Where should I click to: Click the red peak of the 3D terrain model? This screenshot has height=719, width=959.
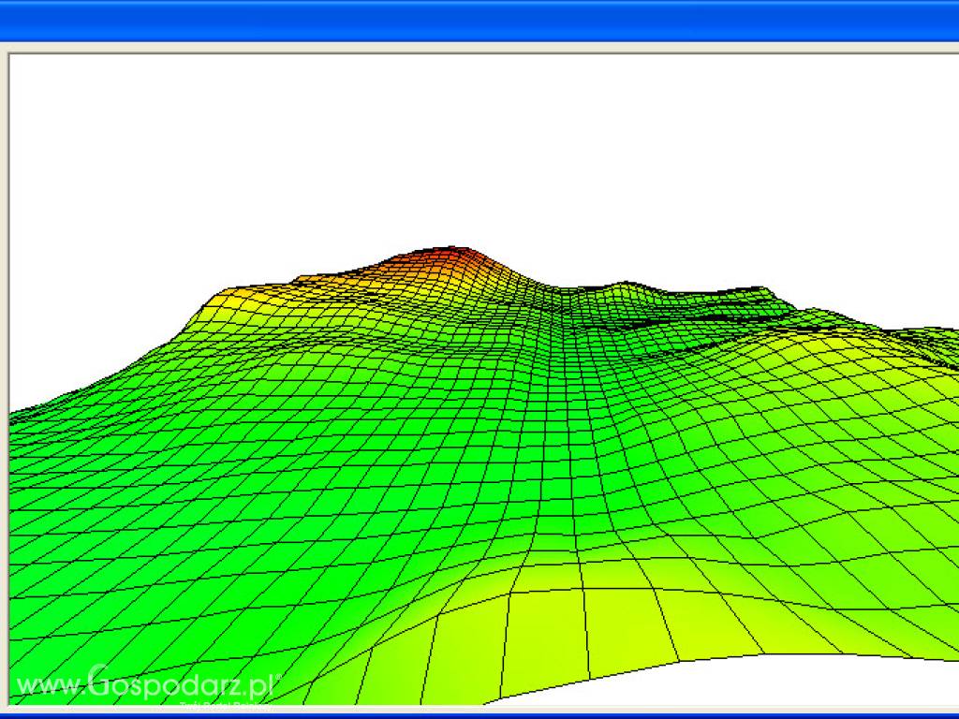click(x=451, y=257)
